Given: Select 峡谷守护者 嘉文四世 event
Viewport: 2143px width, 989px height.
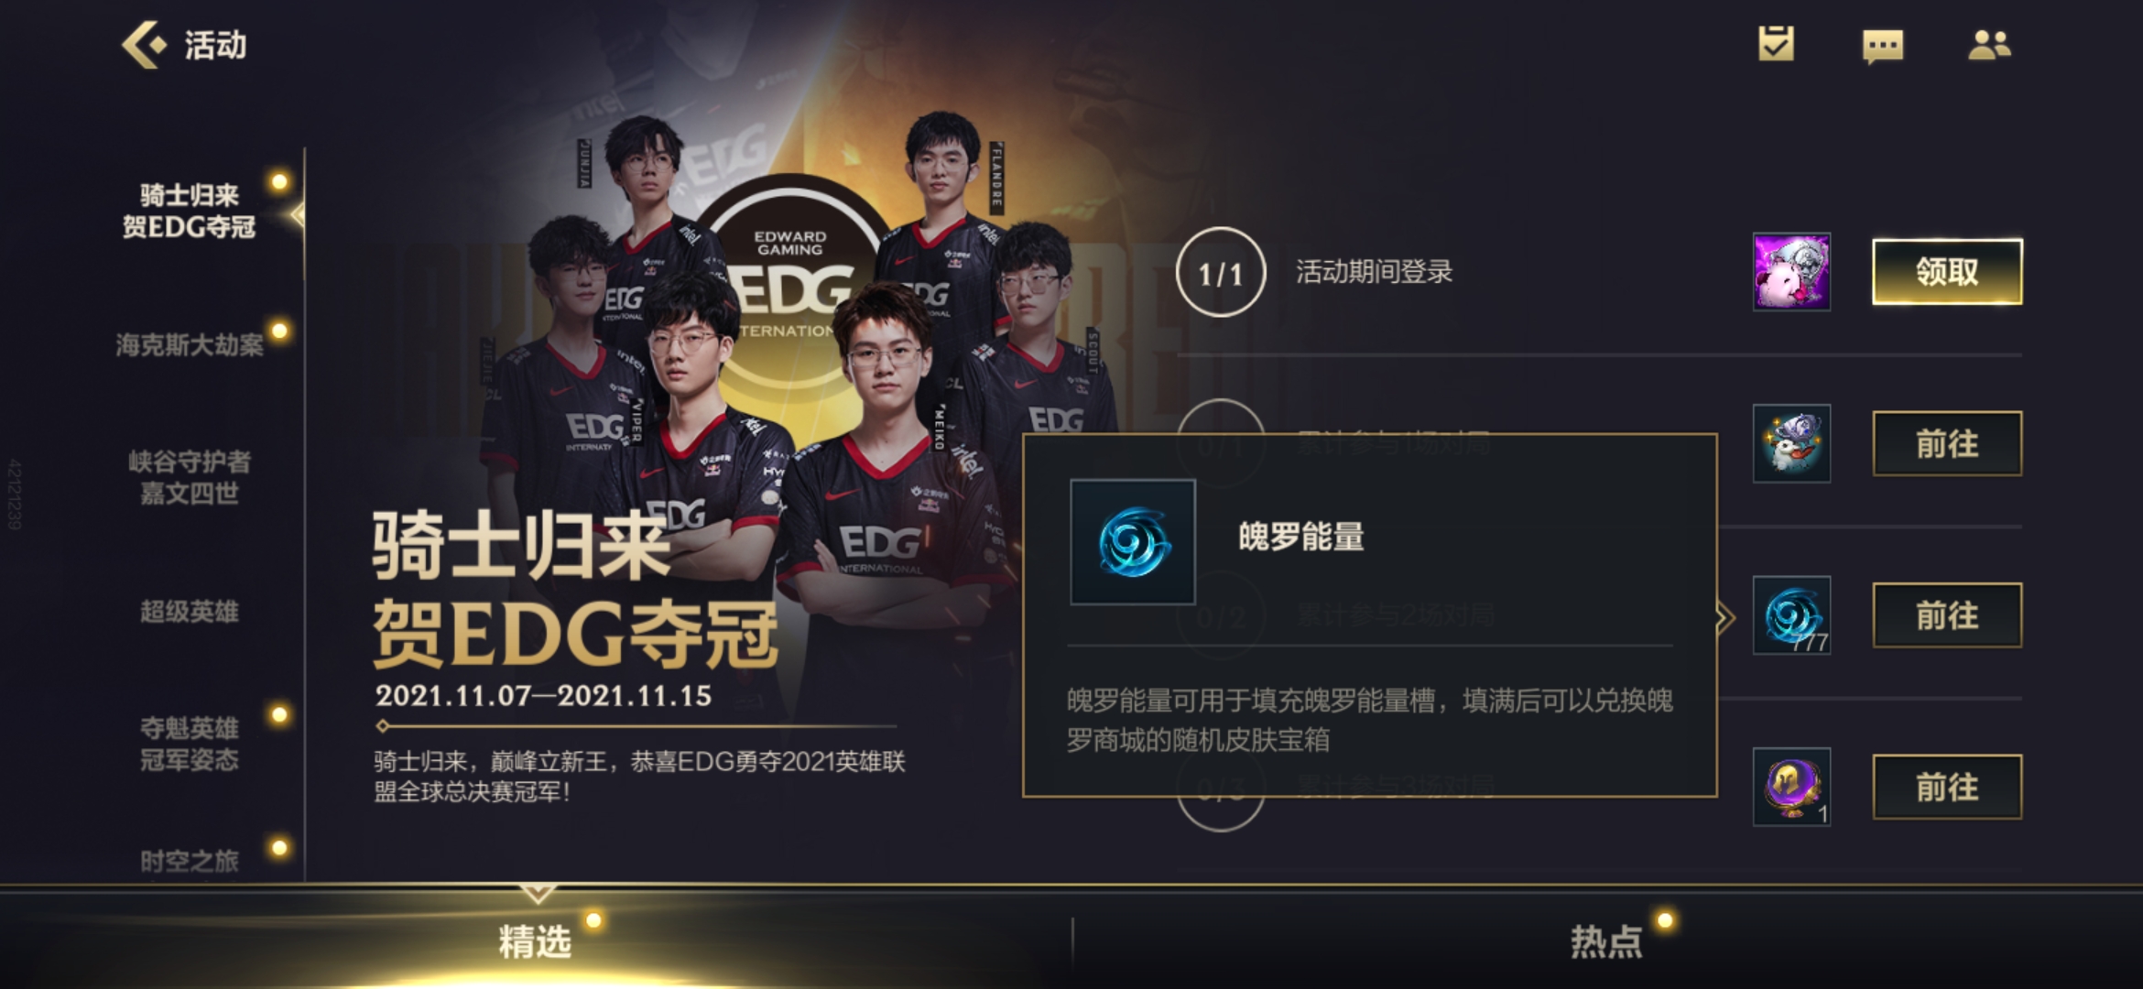Looking at the screenshot, I should click(190, 477).
